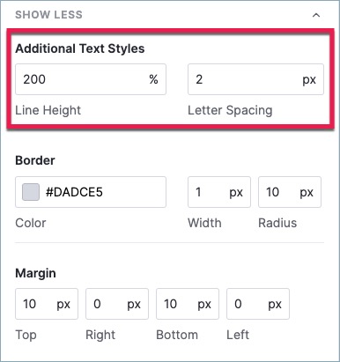Open the border color swatch picker
Viewport: 340px width, 362px height.
click(31, 192)
